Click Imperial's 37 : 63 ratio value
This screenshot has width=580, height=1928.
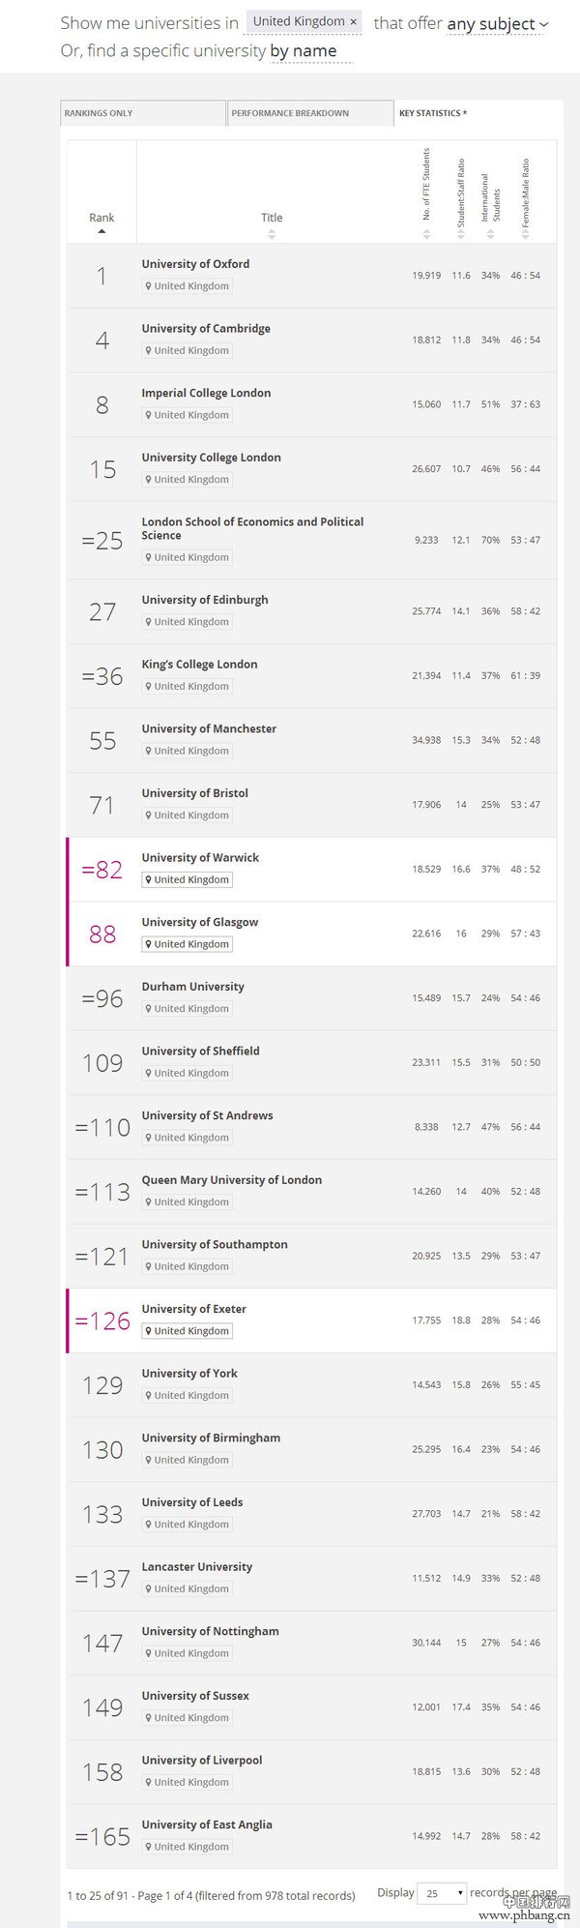(x=526, y=405)
